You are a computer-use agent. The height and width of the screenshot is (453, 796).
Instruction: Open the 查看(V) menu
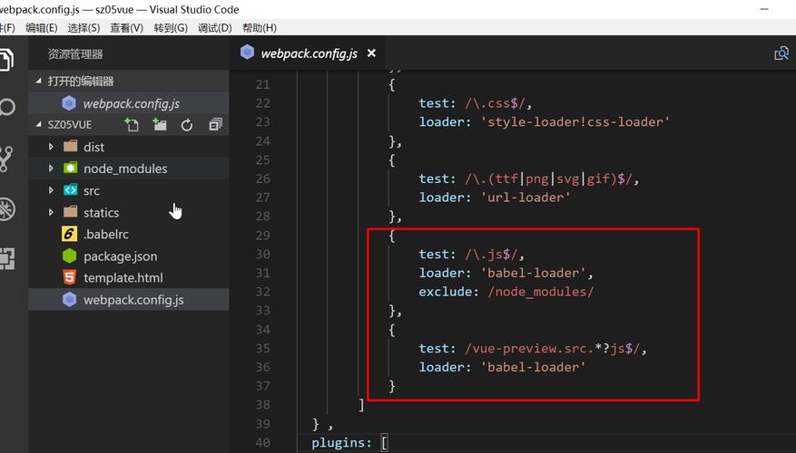tap(126, 28)
